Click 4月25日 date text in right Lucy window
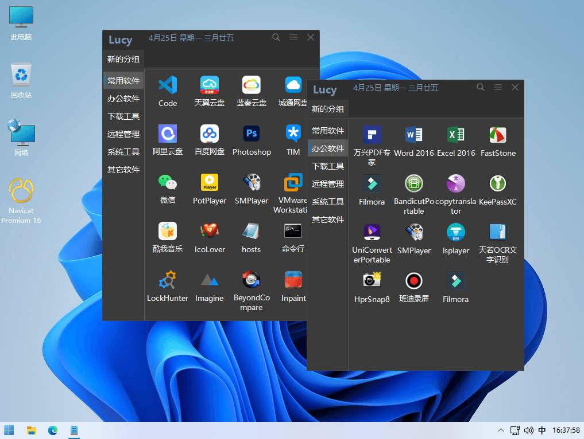Image resolution: width=584 pixels, height=439 pixels. click(x=367, y=88)
